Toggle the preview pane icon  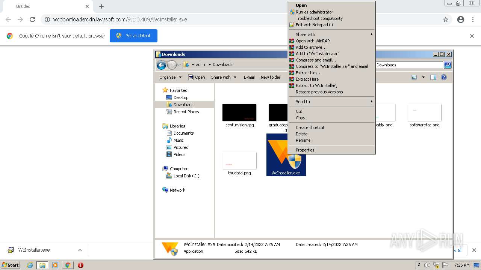point(433,77)
